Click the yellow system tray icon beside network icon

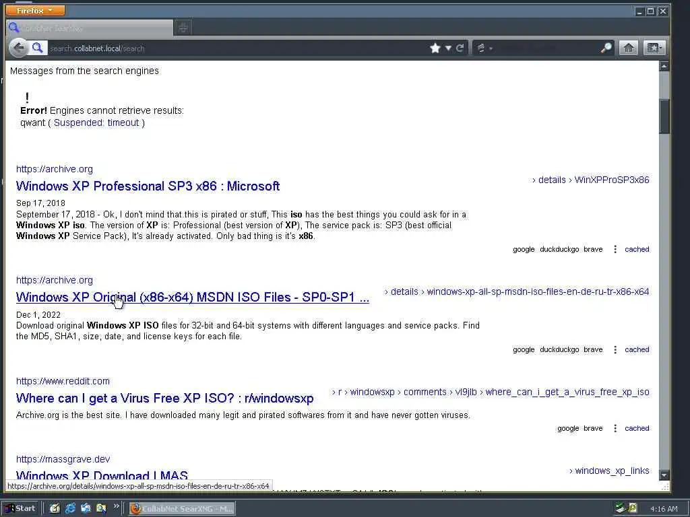click(x=633, y=508)
